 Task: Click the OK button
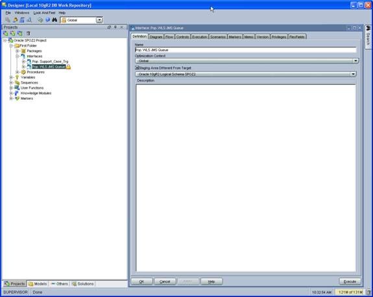(141, 281)
